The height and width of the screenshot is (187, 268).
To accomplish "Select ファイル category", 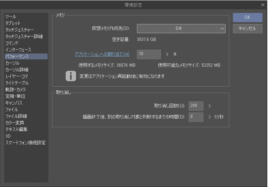I will coord(26,110).
